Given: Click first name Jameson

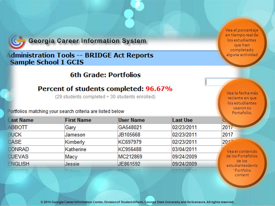Looking at the screenshot, I should (x=75, y=135).
